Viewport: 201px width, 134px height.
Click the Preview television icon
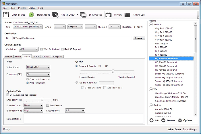point(109,15)
